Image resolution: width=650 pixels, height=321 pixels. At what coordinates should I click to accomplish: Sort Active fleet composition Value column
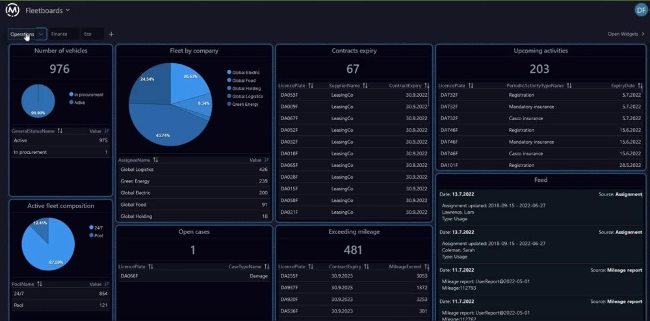pos(107,284)
